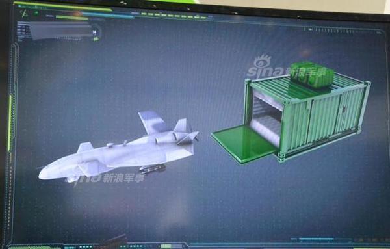
Task: Select the dark missile under the drone
Action: tap(152, 168)
